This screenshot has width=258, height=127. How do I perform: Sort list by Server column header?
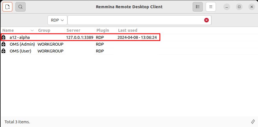click(73, 30)
